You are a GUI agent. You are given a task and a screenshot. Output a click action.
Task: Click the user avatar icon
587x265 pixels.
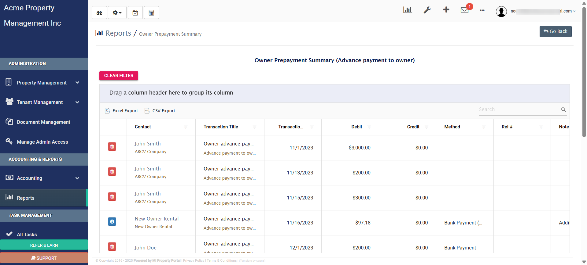pos(501,12)
